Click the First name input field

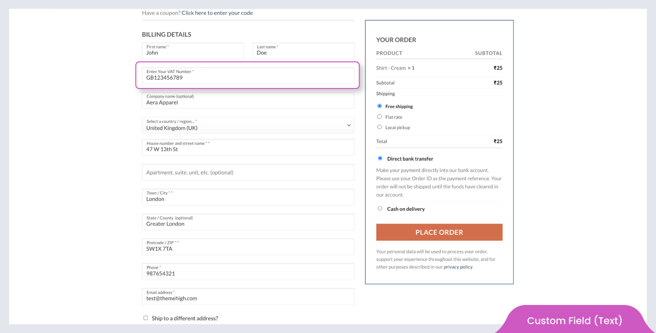click(192, 51)
